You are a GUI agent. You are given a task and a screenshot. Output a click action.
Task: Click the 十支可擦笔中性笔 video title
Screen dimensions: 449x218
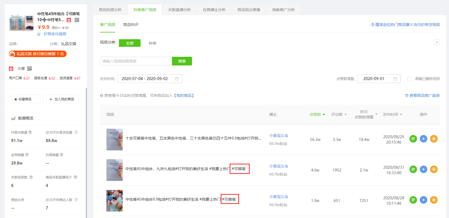[x=193, y=138]
